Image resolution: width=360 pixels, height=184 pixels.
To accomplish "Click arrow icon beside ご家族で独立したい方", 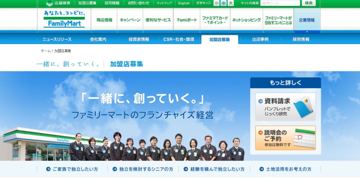I will (48, 169).
